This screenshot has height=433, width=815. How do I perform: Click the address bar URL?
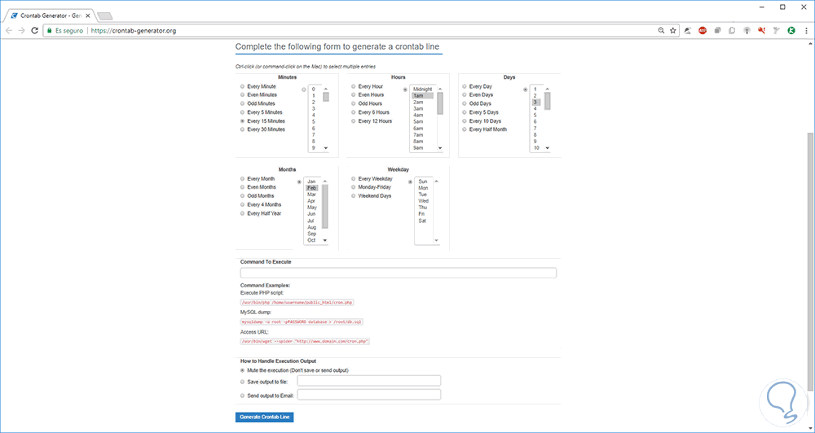134,31
